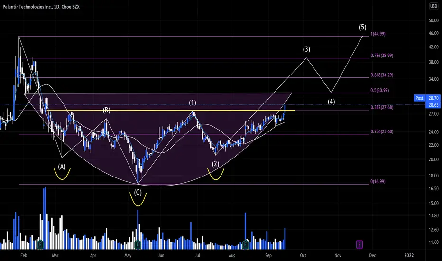Screen dimensions: 442x261
Task: Click the February earnings E marker
Action: [40, 244]
